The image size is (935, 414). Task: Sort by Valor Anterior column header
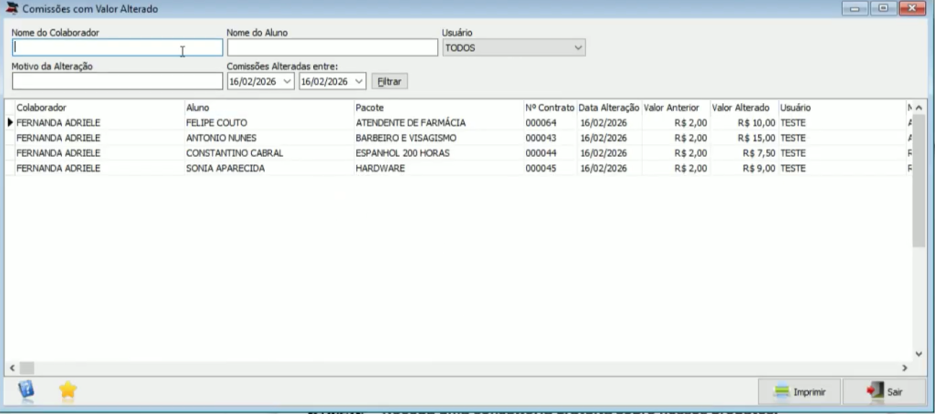click(676, 108)
